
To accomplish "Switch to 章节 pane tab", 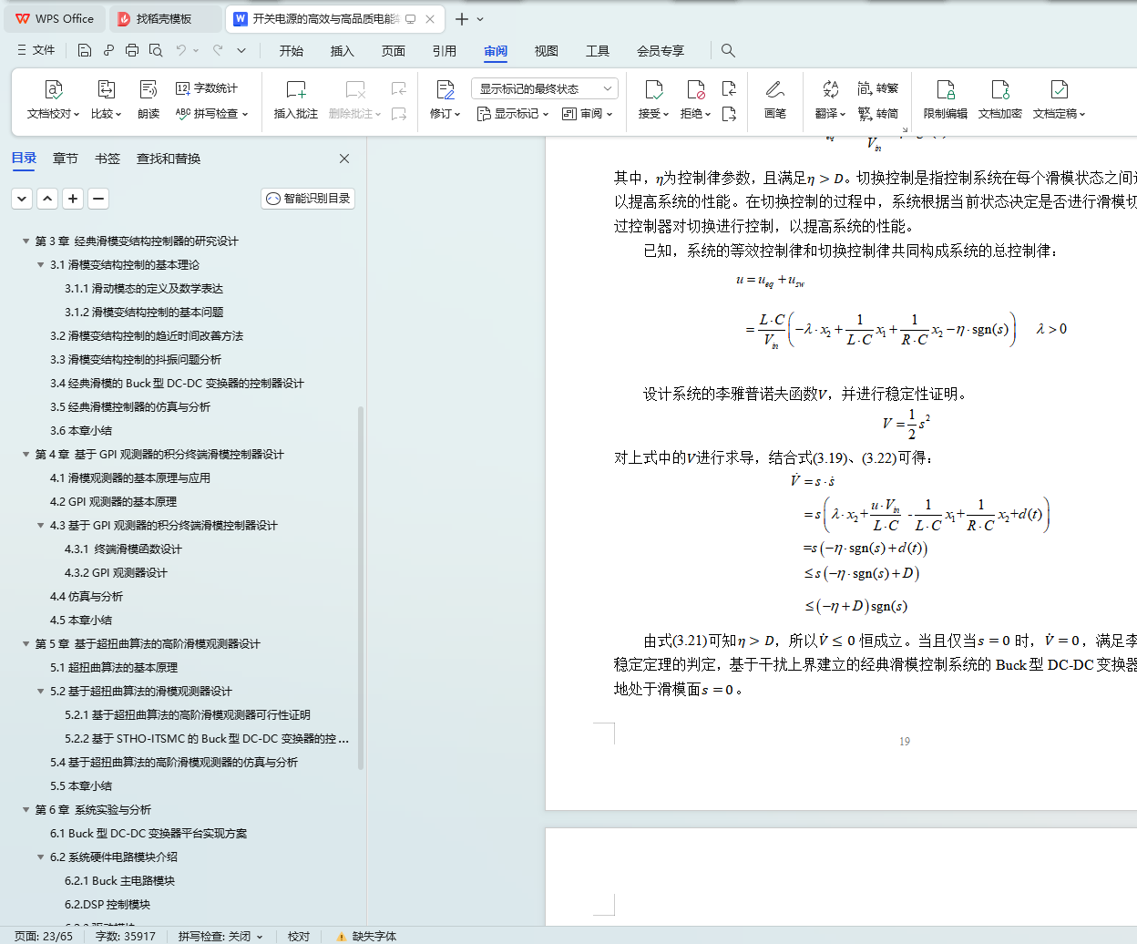I will pyautogui.click(x=66, y=159).
